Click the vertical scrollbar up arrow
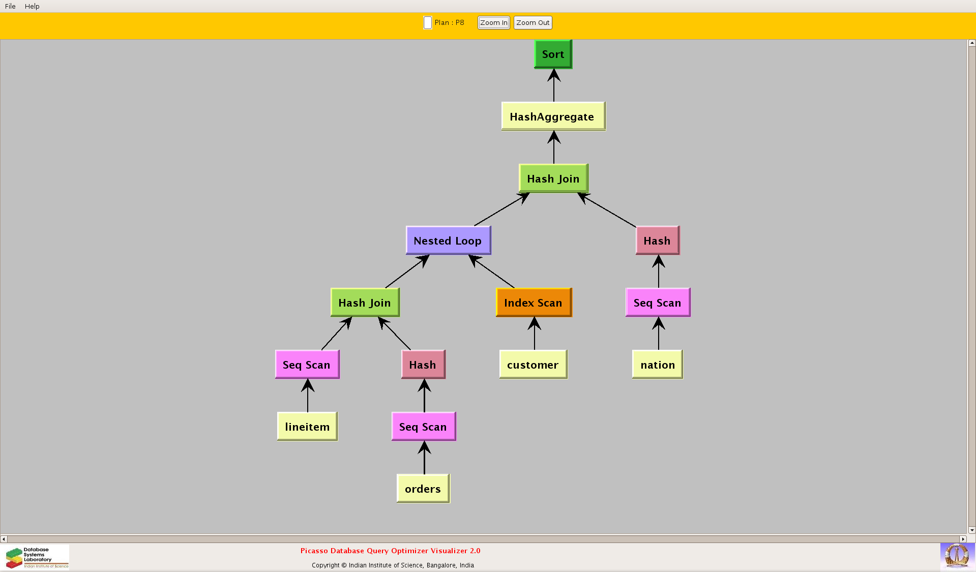The width and height of the screenshot is (976, 572). (971, 43)
